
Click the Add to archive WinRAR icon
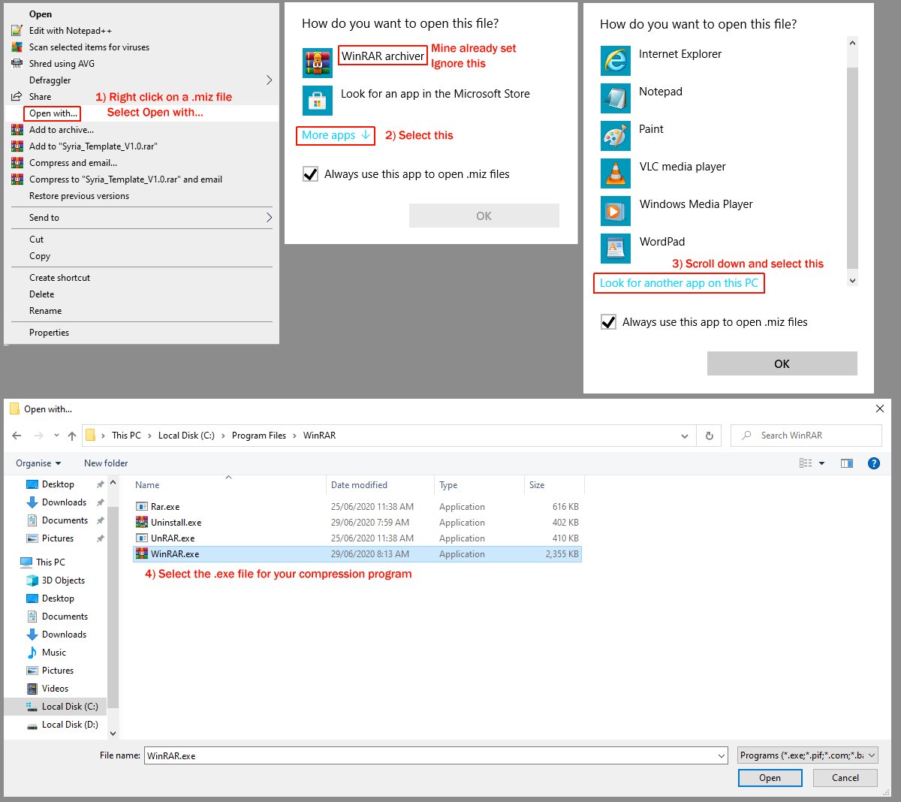[17, 130]
